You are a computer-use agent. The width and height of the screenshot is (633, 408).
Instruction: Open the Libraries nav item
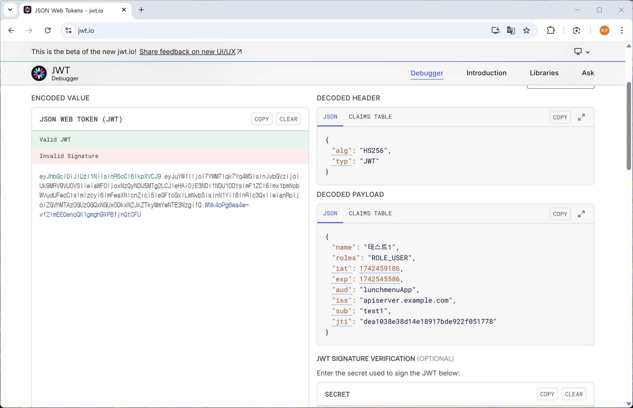[544, 73]
